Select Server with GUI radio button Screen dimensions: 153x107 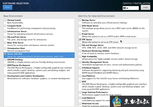click(x=5, y=54)
